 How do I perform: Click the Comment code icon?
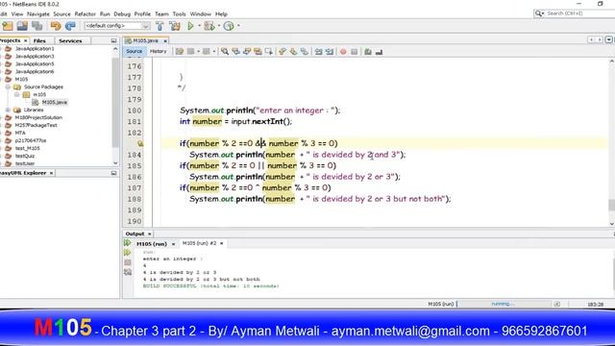click(x=368, y=52)
